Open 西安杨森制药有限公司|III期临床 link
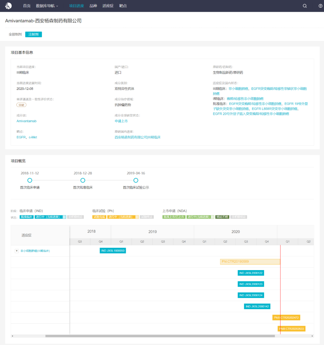This screenshot has width=324, height=345. click(x=138, y=137)
